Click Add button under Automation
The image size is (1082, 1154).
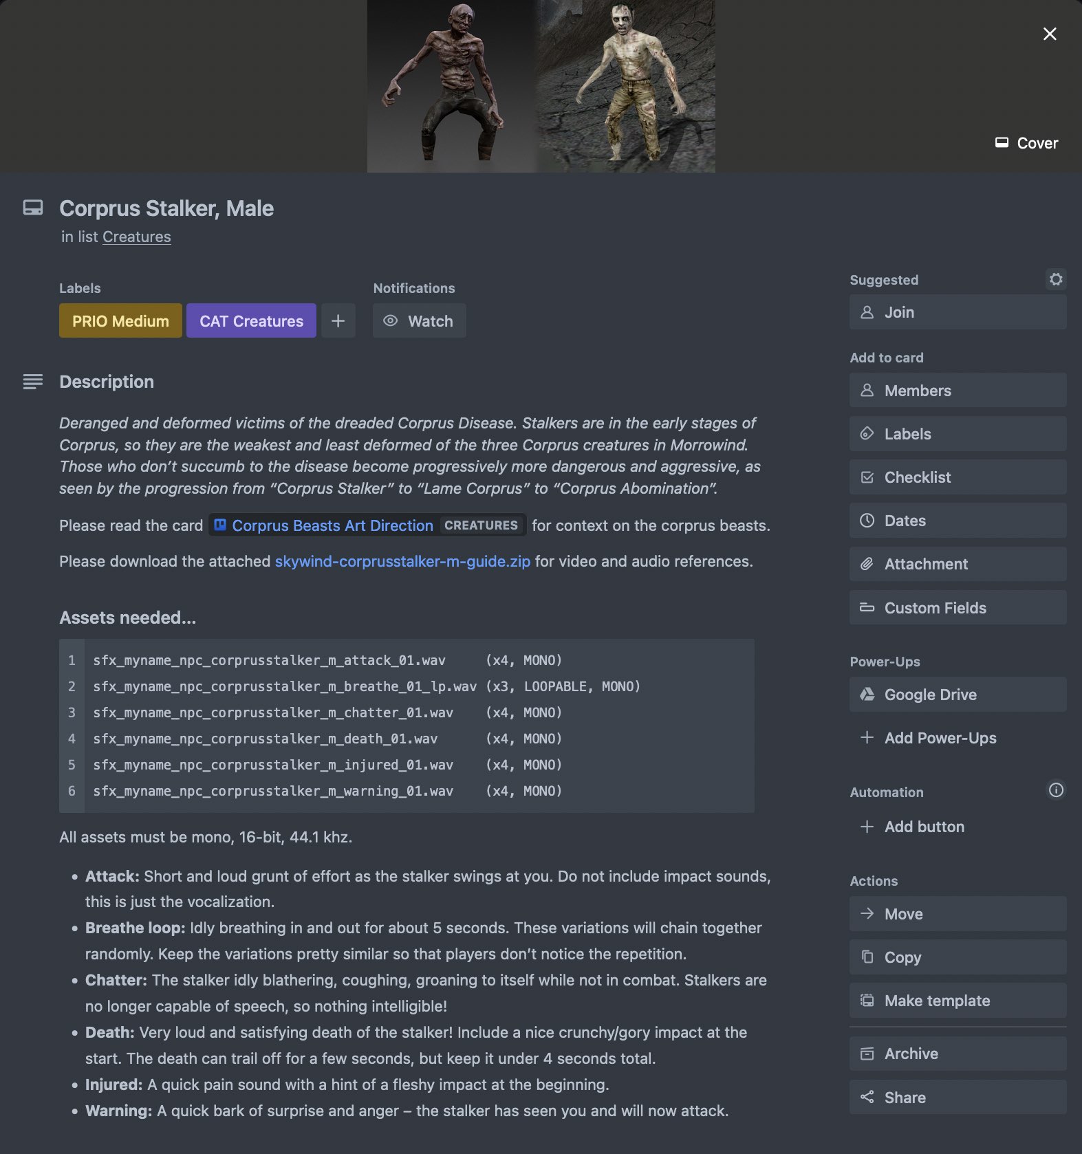click(x=957, y=827)
